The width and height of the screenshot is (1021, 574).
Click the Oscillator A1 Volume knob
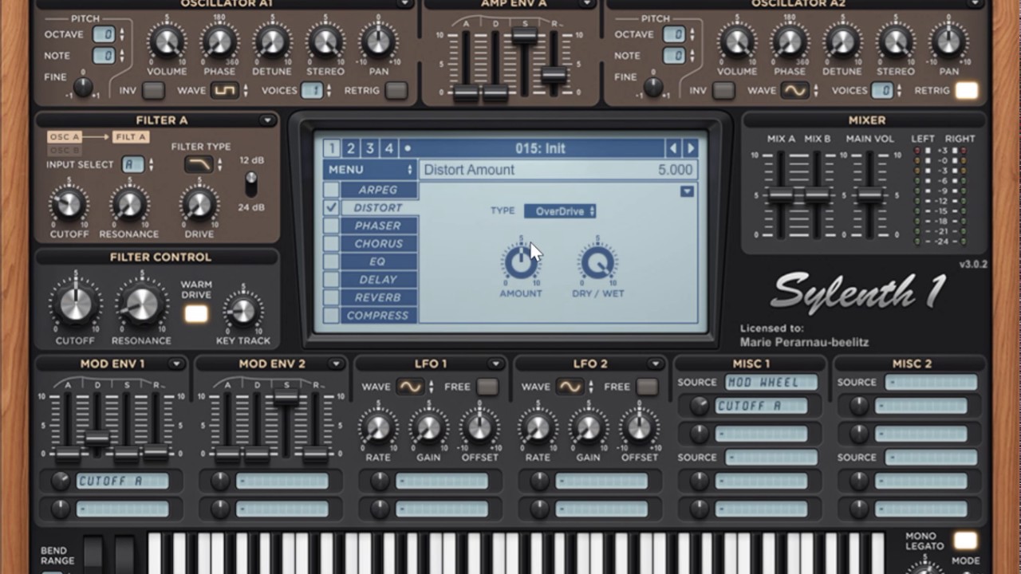(166, 41)
